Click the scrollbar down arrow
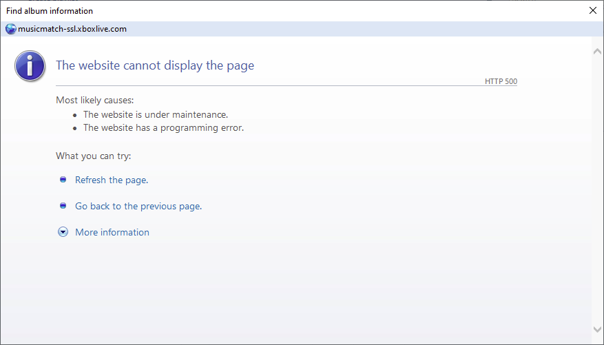The width and height of the screenshot is (604, 345). tap(597, 329)
